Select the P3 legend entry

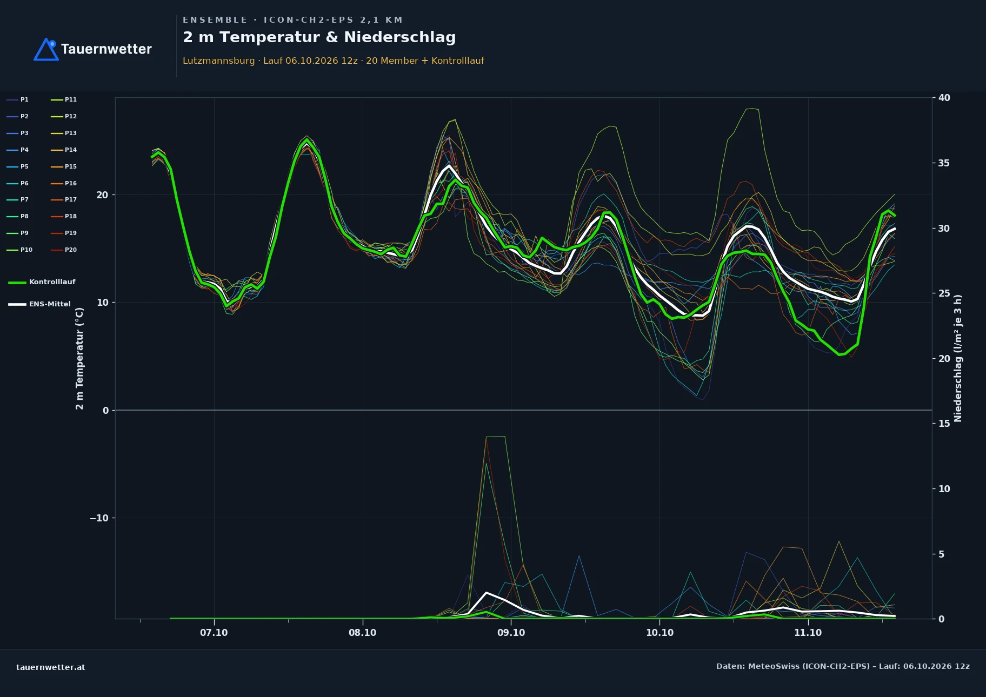coord(18,133)
